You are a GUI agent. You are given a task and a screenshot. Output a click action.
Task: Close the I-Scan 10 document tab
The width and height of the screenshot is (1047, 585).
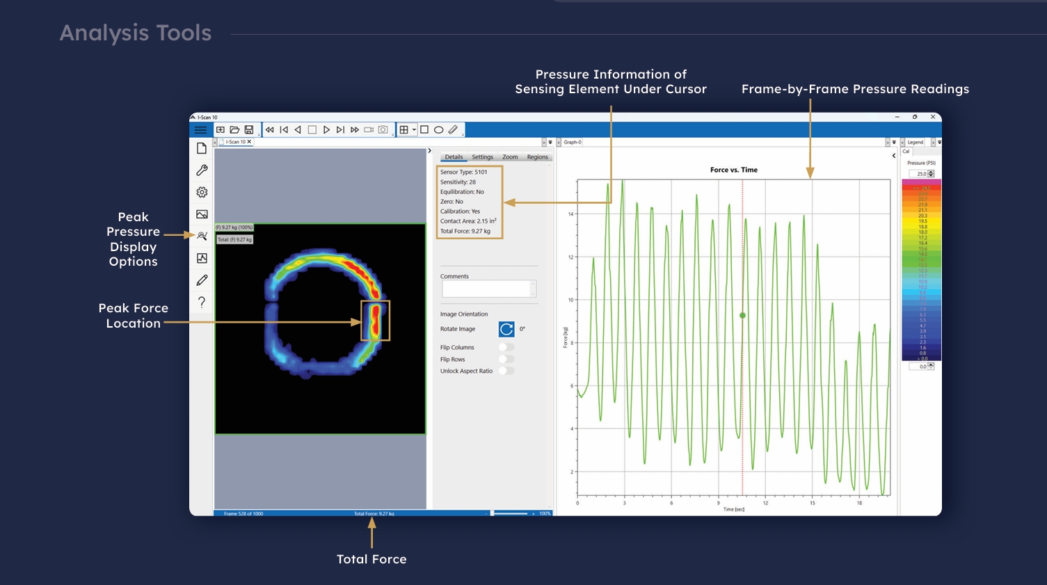click(249, 142)
